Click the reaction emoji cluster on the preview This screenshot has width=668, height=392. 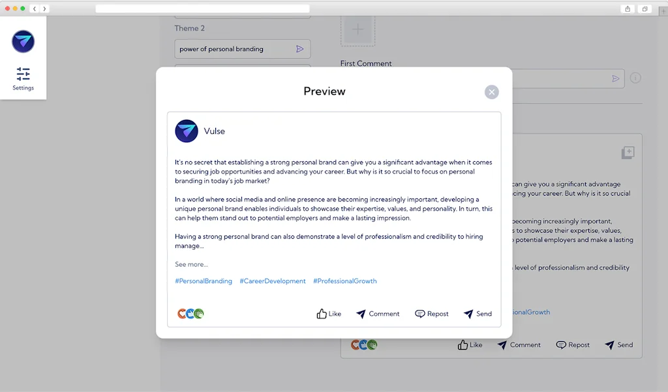189,314
